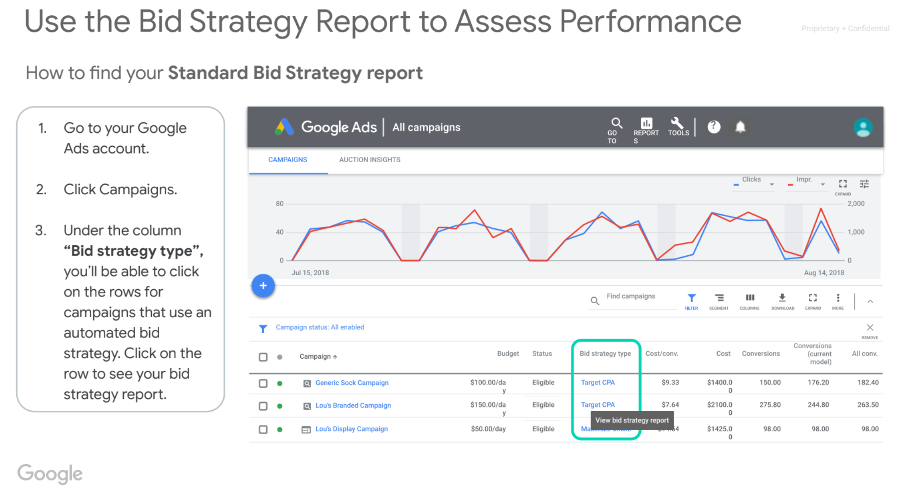Click search campaign icon for Generic Sock Campaign
The image size is (899, 488).
tap(307, 384)
